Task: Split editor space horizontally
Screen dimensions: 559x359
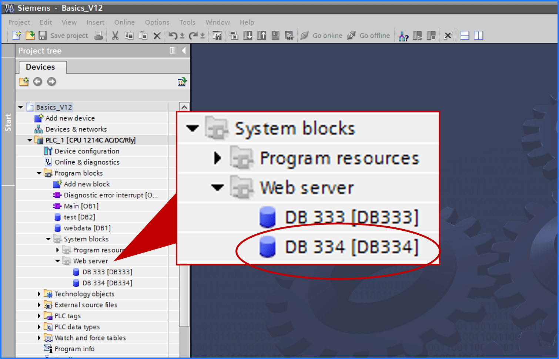Action: tap(465, 35)
